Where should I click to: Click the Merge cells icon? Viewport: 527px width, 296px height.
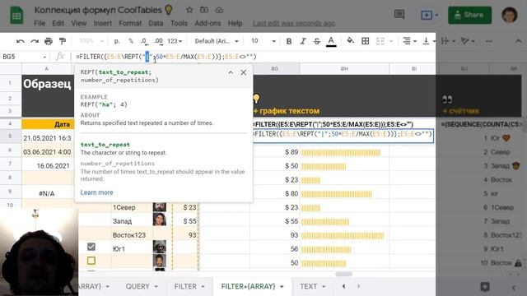[380, 41]
